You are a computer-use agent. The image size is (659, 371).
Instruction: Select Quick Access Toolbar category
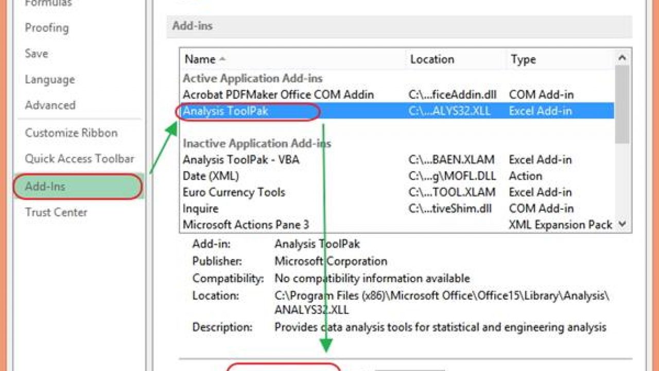(80, 159)
